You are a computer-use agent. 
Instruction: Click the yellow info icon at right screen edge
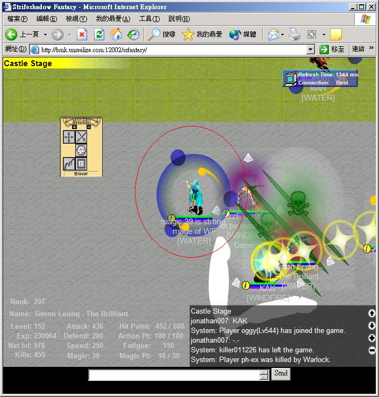pos(367,249)
